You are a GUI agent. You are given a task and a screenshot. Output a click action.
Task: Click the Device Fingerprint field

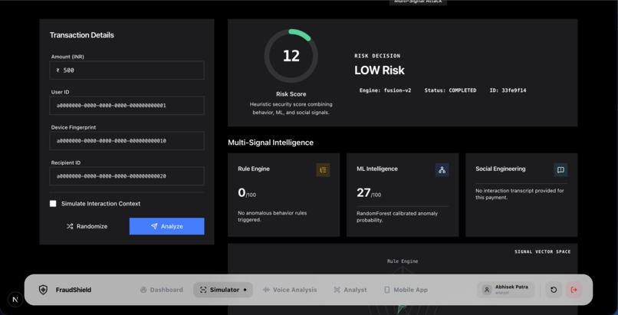click(127, 140)
